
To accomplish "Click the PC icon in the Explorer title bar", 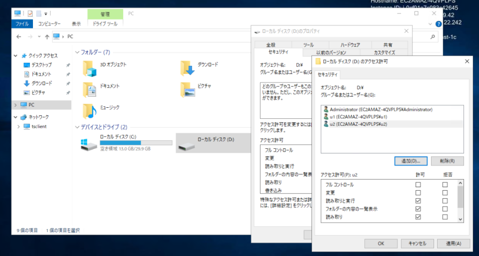I will (x=17, y=13).
